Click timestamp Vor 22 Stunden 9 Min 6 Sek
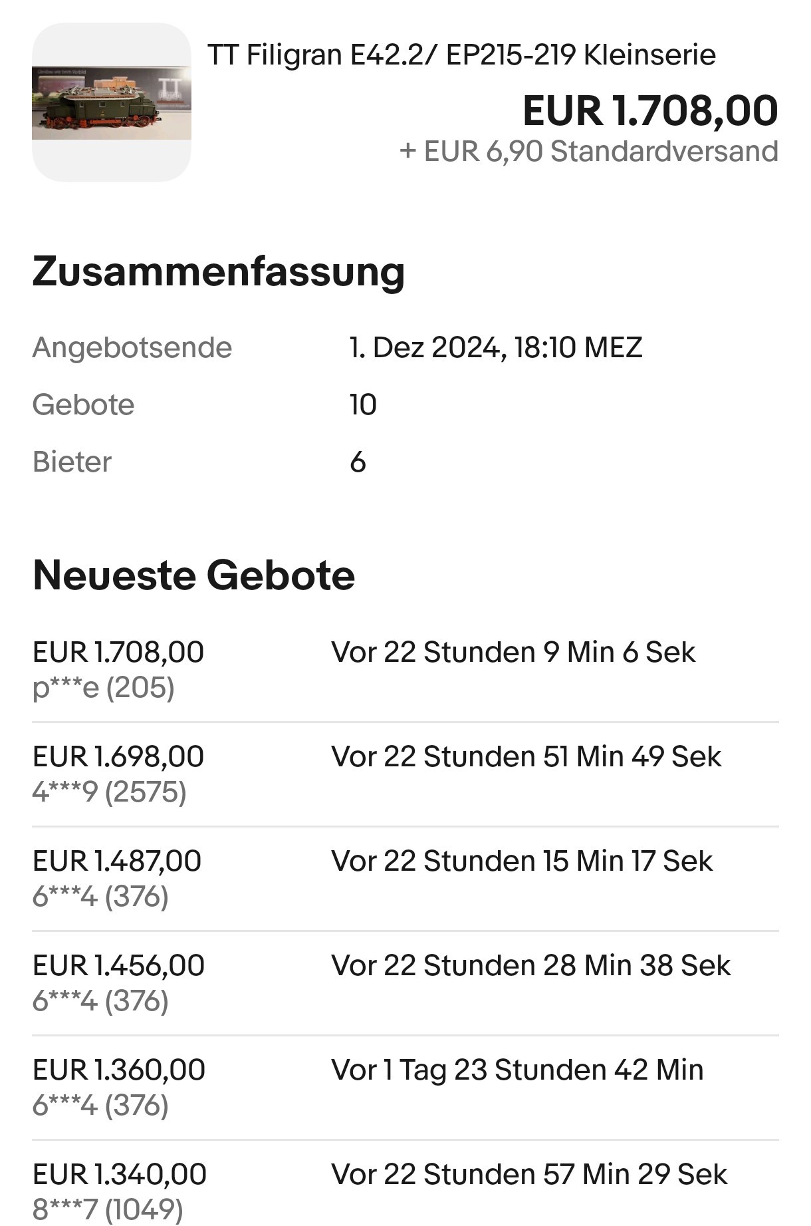This screenshot has height=1226, width=811. (x=513, y=652)
